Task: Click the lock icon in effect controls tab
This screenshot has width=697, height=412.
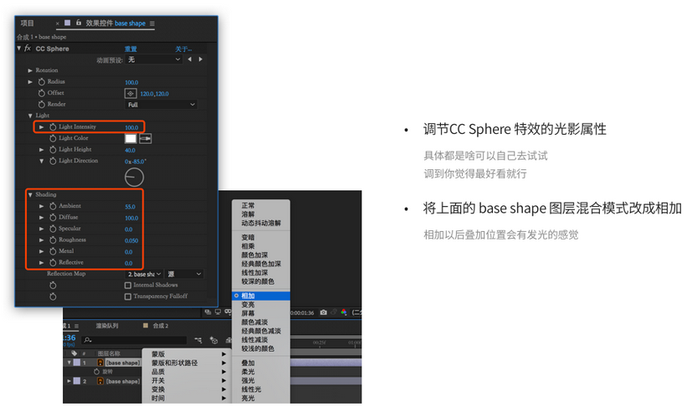Action: click(x=78, y=23)
